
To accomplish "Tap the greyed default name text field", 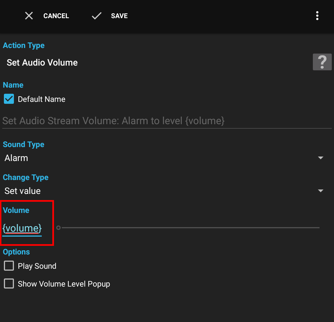I will click(113, 121).
